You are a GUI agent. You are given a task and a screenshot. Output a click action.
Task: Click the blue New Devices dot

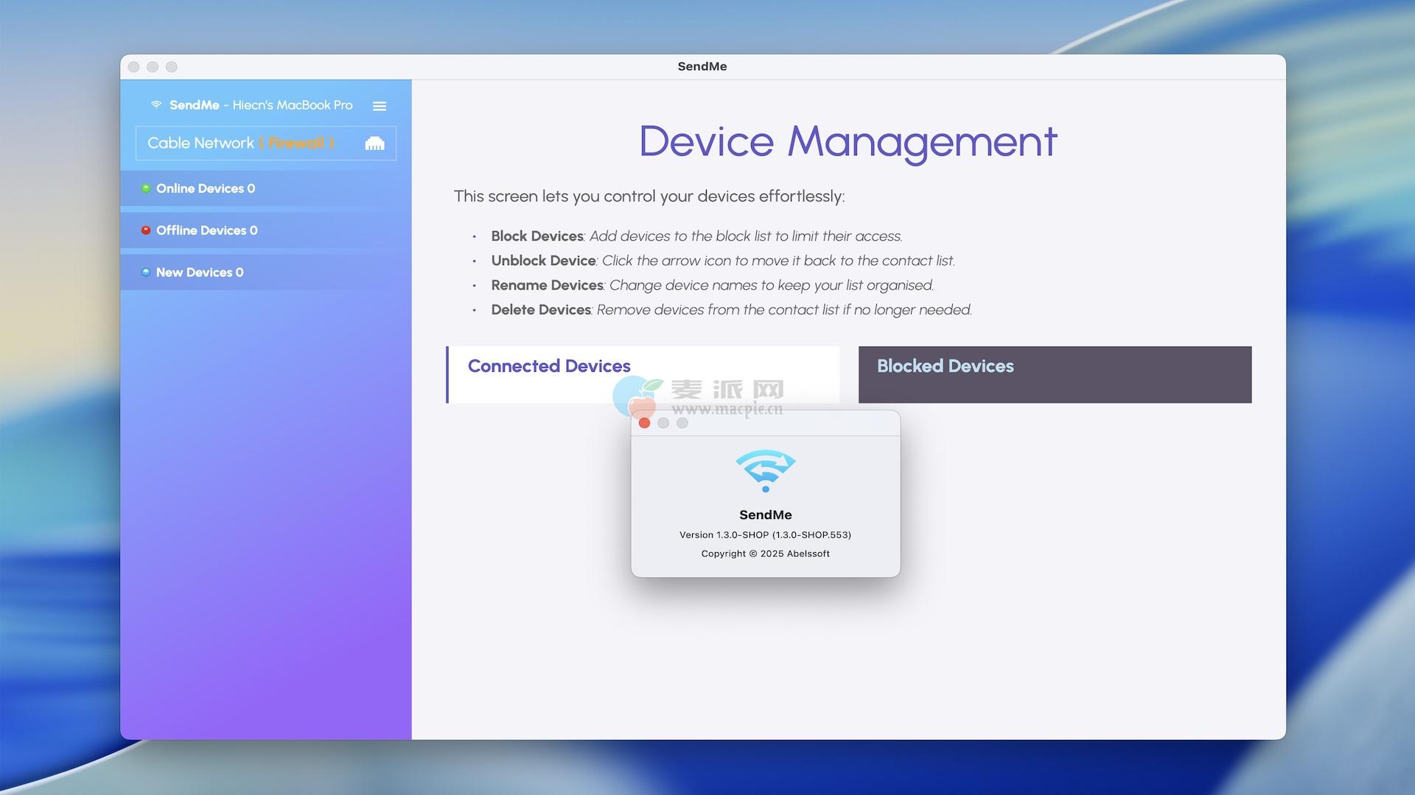[146, 272]
